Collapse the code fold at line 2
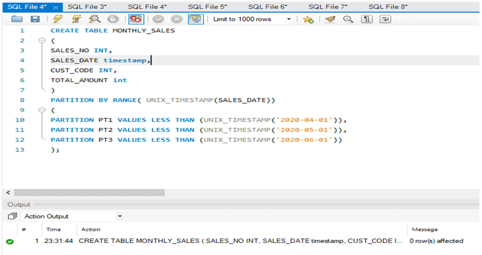Screen dimensions: 482x255 click(42, 40)
